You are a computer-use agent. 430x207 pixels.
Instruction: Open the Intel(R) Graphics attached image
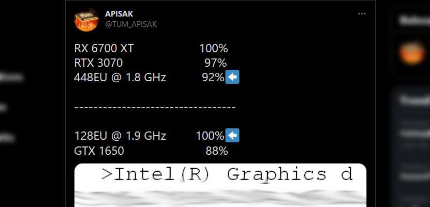click(x=220, y=185)
